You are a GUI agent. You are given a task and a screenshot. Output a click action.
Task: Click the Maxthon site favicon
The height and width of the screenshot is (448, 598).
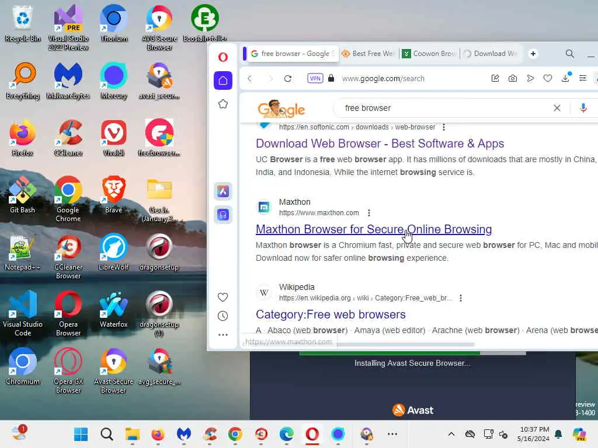pyautogui.click(x=263, y=207)
